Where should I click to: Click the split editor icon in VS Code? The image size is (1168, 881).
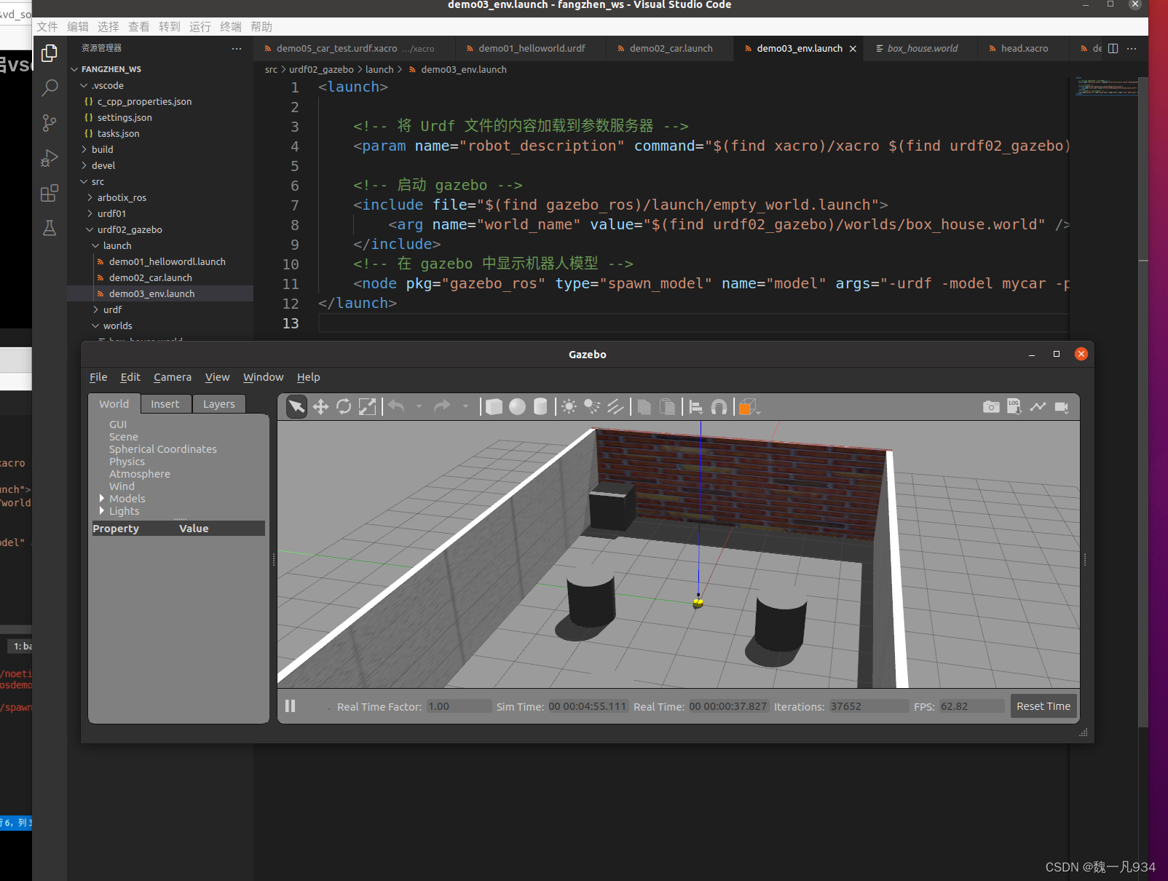point(1113,48)
